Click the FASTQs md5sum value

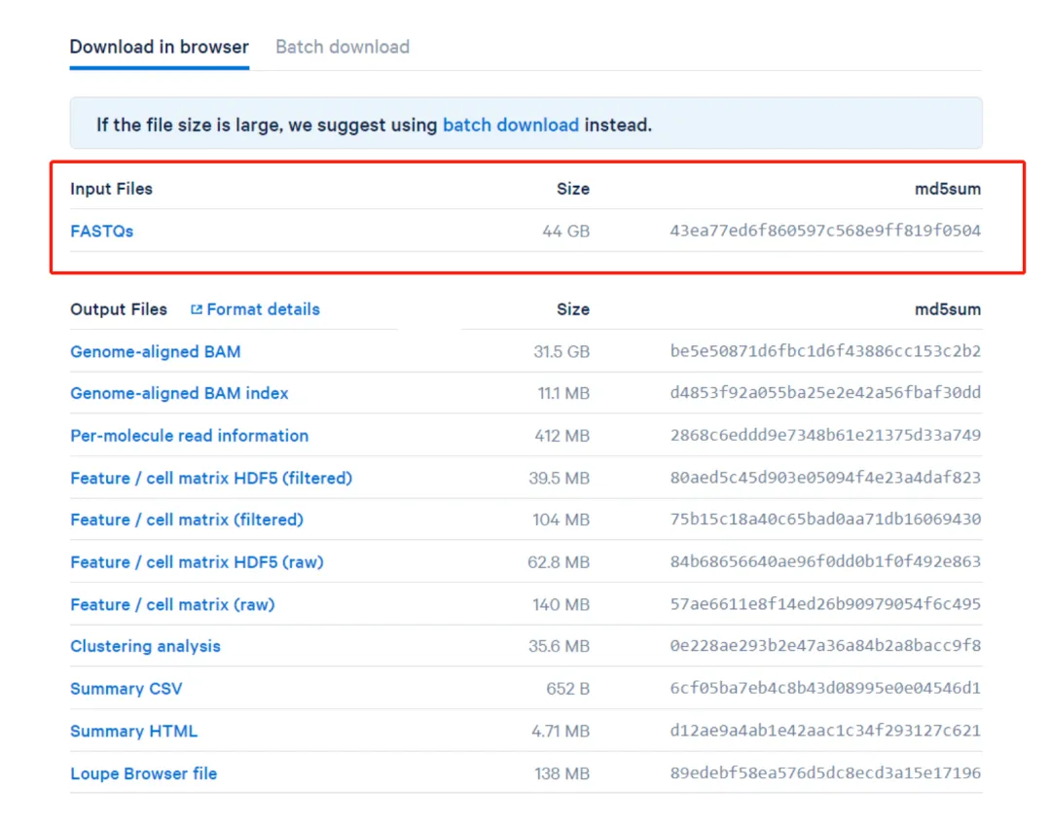coord(825,232)
